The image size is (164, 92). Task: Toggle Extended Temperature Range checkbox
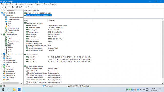coord(27,73)
